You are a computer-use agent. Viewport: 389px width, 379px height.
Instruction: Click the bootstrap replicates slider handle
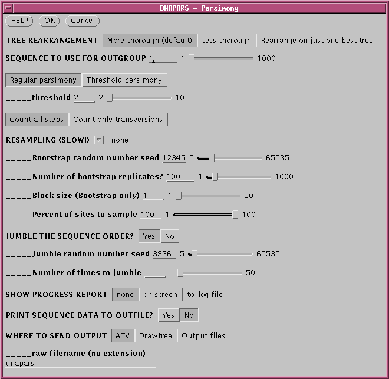click(x=215, y=177)
